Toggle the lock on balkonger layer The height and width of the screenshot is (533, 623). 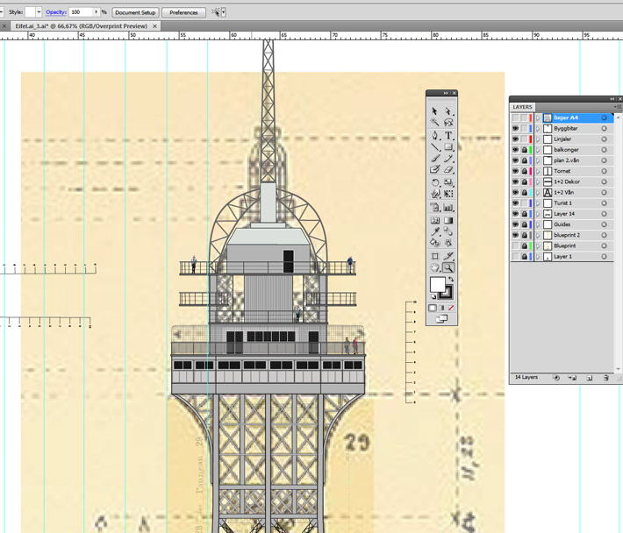(x=524, y=150)
